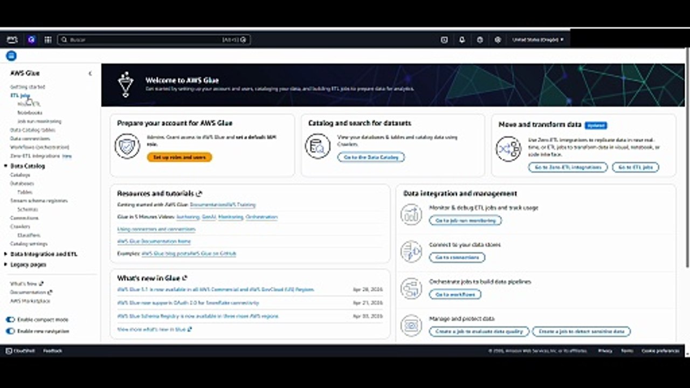This screenshot has height=388, width=690.
Task: Open Using connectors and connections link
Action: click(x=156, y=230)
